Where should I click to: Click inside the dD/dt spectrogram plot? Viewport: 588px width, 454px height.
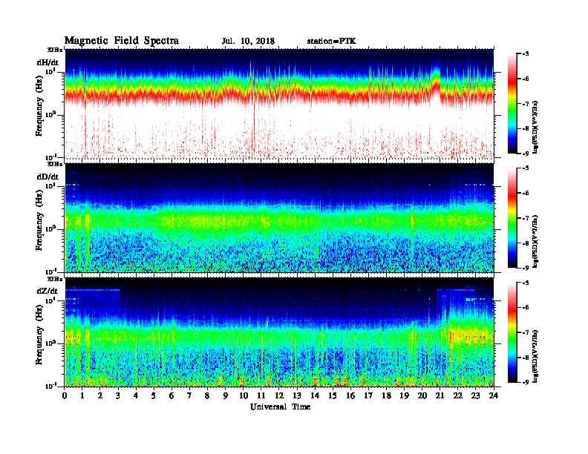[x=279, y=218]
